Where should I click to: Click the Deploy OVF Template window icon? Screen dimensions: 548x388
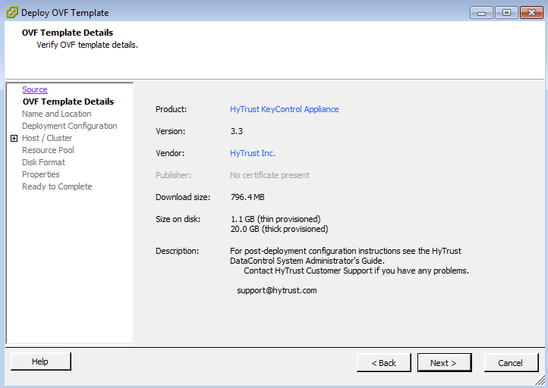[x=12, y=13]
